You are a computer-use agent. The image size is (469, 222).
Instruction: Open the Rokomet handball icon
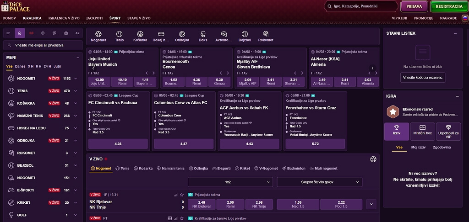click(266, 34)
